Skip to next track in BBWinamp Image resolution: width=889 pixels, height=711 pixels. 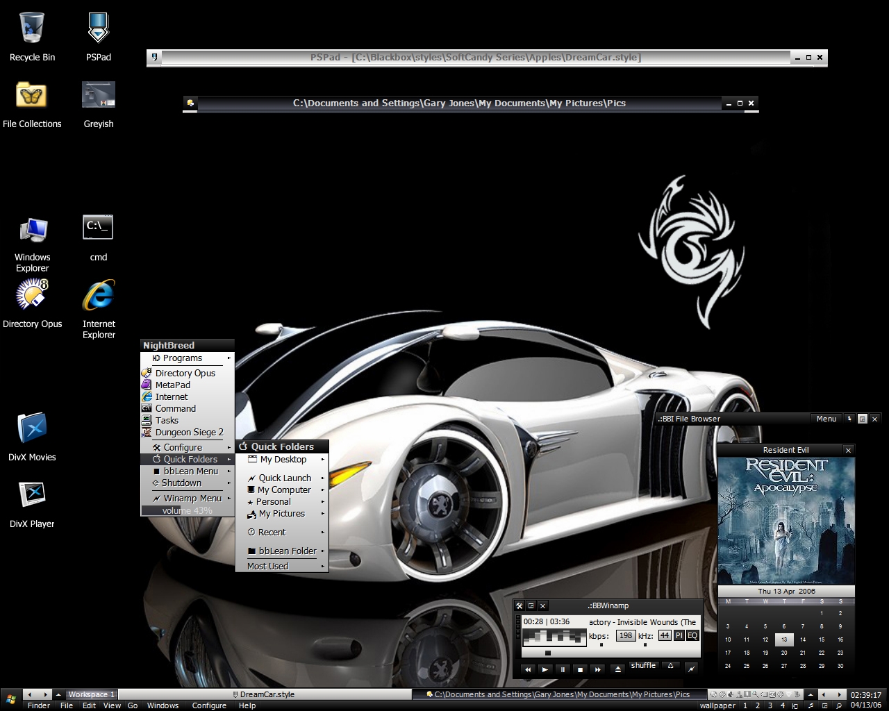[x=598, y=669]
